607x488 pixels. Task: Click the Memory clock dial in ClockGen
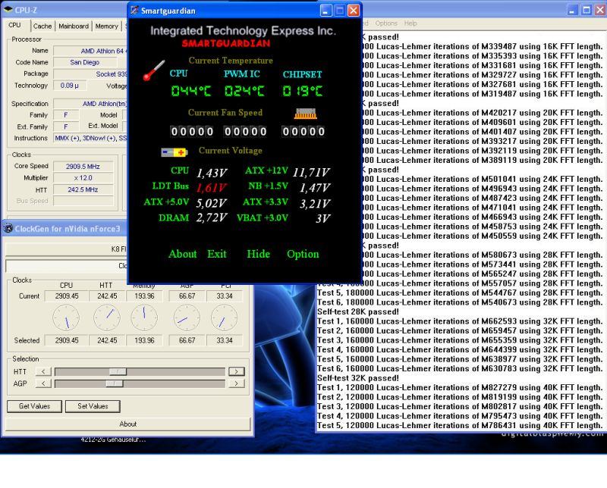144,318
